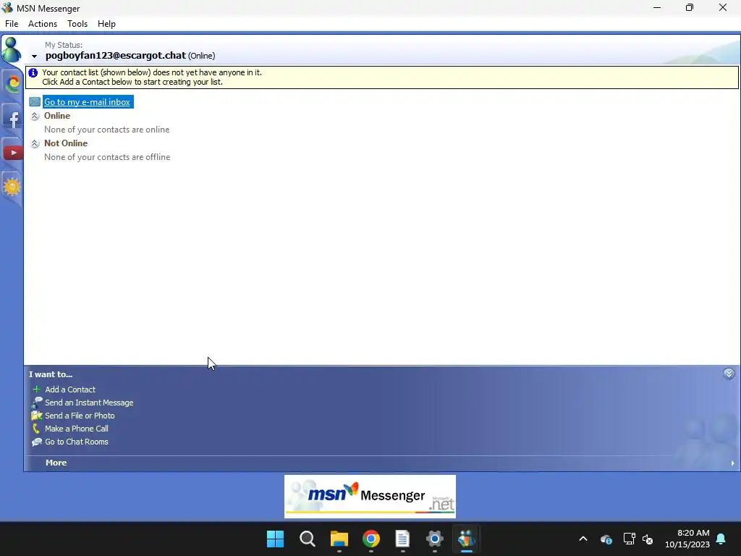Click the chat rooms speech bubble icon

(x=36, y=442)
